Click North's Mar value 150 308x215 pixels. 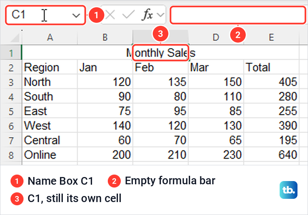[x=216, y=82]
